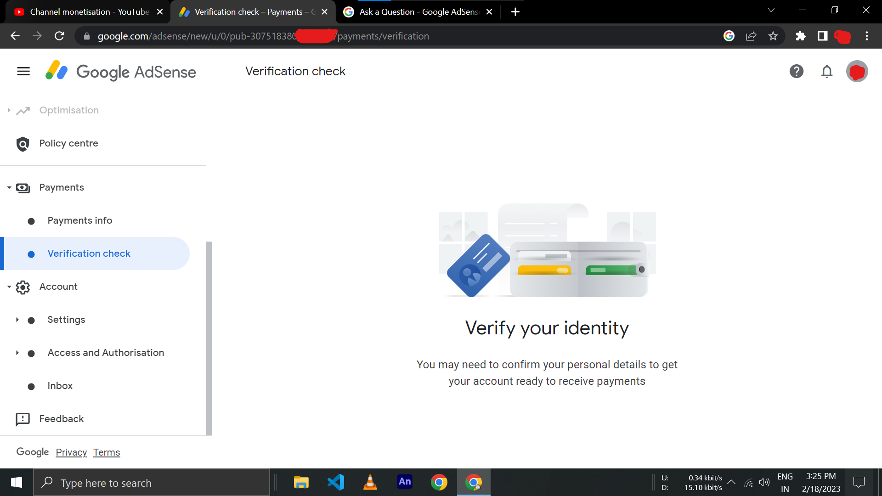Viewport: 882px width, 496px height.
Task: Click the Policy centre shield icon
Action: click(23, 143)
